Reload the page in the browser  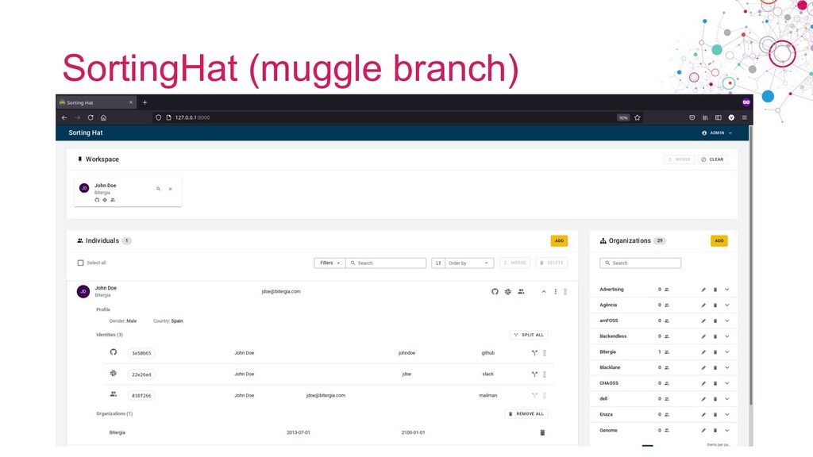tap(91, 117)
